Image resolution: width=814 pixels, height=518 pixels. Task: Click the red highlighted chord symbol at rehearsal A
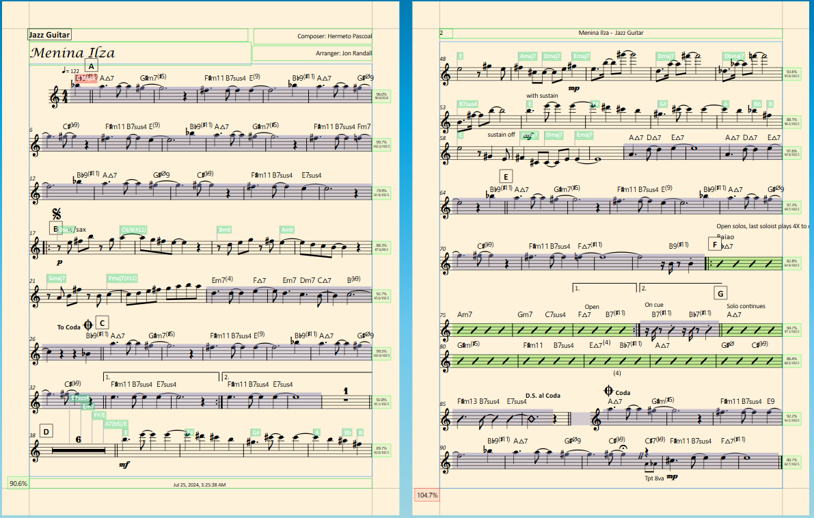(x=86, y=78)
